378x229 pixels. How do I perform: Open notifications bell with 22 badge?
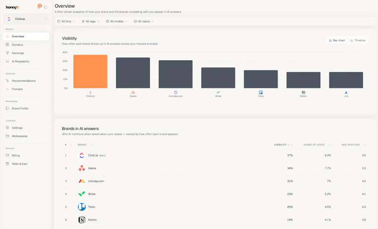39,7
